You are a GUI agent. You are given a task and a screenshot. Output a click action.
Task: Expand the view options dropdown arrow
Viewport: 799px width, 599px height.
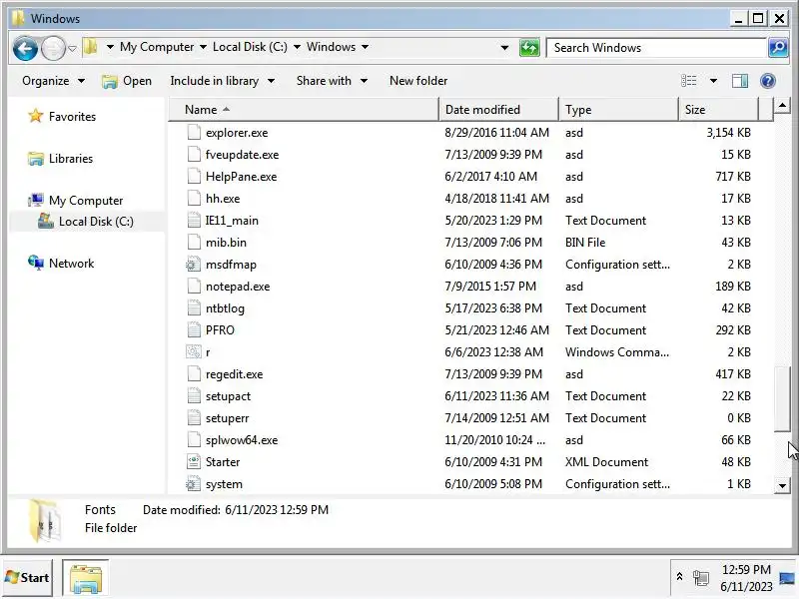(713, 81)
